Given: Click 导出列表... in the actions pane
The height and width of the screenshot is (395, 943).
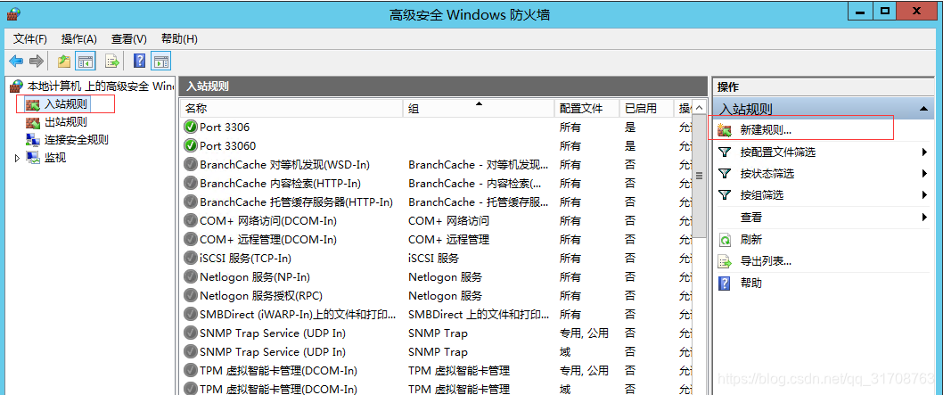Looking at the screenshot, I should [x=765, y=261].
